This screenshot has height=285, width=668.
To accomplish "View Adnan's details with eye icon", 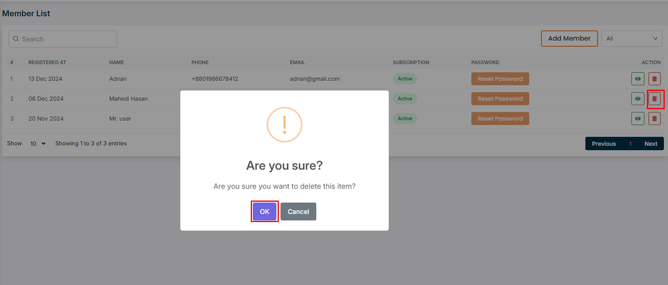I will 637,79.
